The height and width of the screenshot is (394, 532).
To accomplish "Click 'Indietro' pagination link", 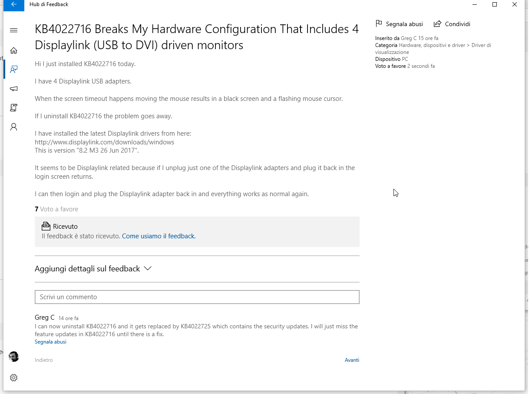I will (x=44, y=360).
